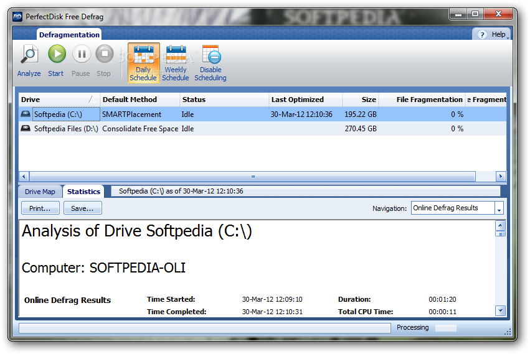
Task: Click the 30-Mar-12 12:10:36 last optimized cell
Action: (301, 114)
